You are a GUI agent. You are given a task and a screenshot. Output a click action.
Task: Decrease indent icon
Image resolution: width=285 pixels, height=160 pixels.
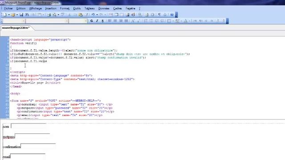tap(157, 21)
